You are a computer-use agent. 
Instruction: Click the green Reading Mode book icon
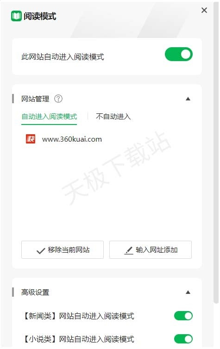tap(16, 16)
